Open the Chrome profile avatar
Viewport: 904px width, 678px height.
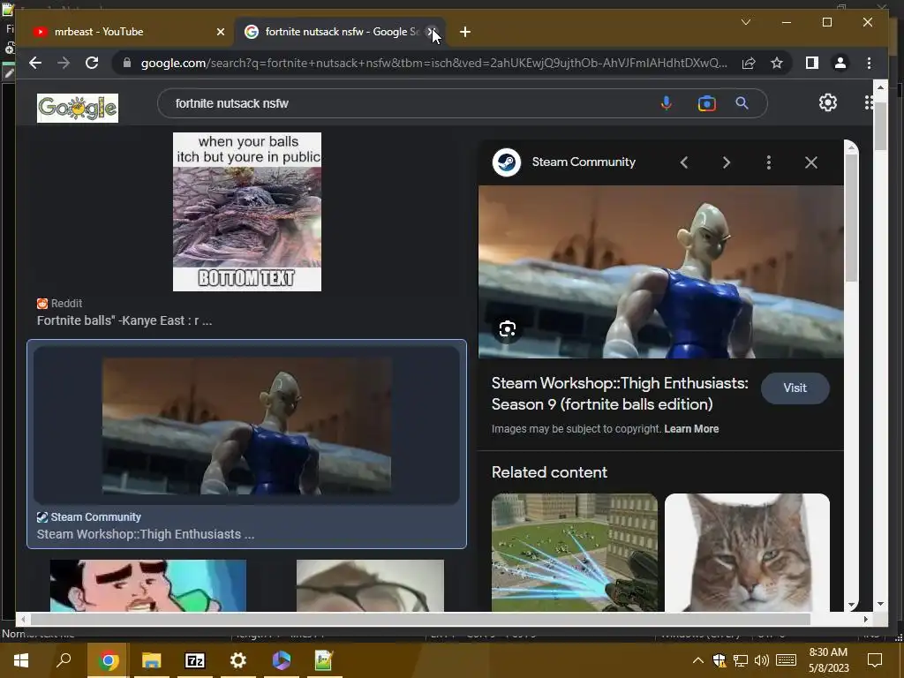tap(840, 63)
